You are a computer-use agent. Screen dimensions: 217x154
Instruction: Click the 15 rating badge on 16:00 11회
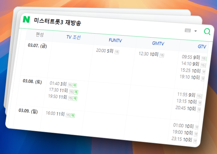[68, 115]
